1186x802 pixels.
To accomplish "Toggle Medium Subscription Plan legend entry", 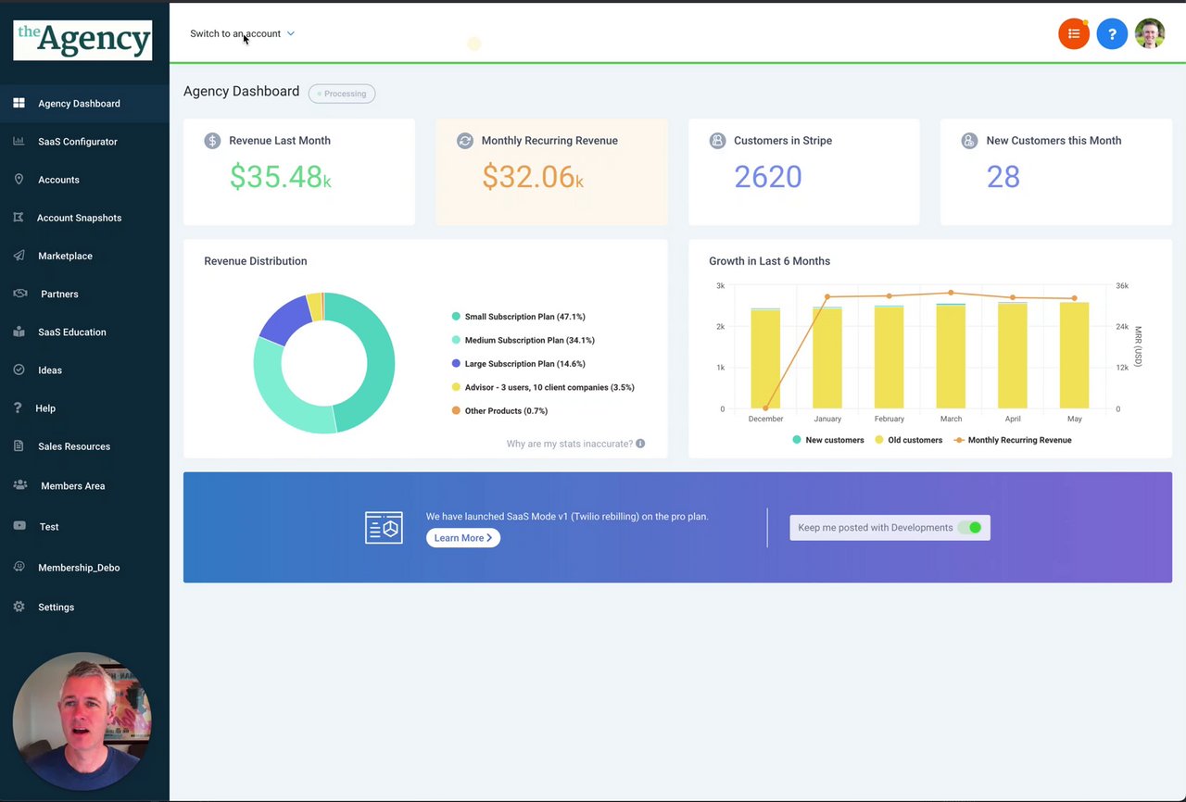I will pos(524,340).
